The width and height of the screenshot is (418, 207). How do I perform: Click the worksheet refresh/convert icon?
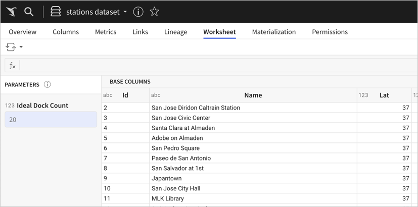(11, 47)
